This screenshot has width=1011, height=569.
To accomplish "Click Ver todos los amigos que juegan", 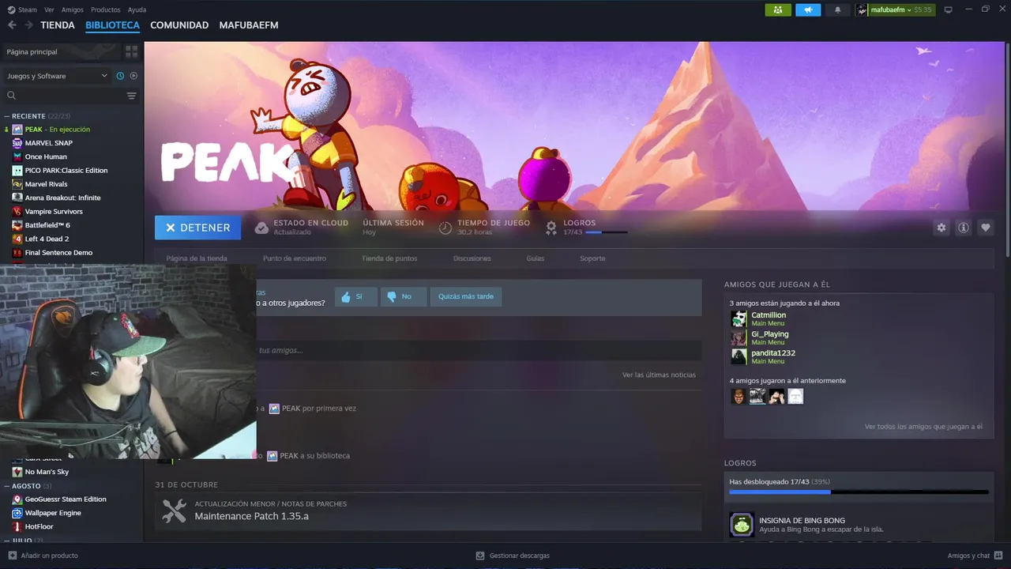I will (x=923, y=427).
